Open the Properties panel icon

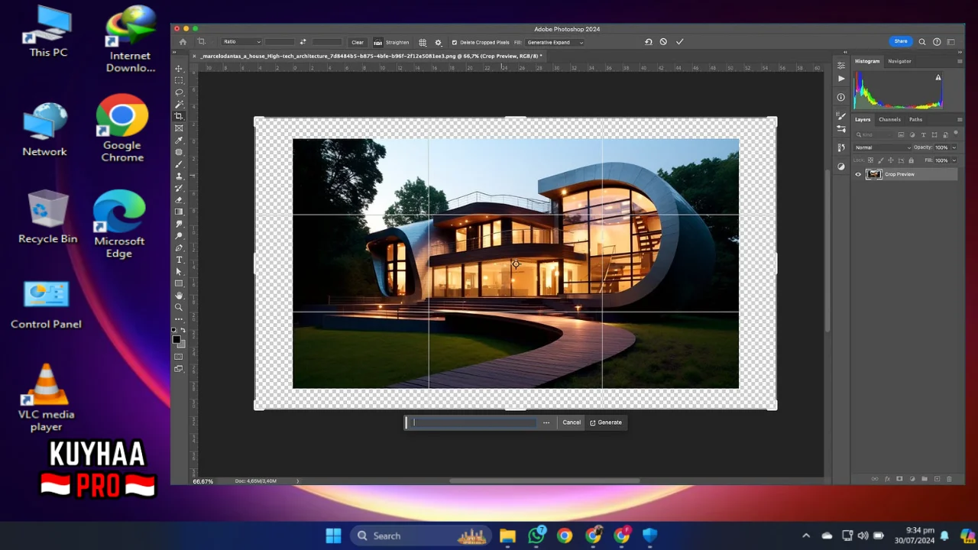[841, 66]
